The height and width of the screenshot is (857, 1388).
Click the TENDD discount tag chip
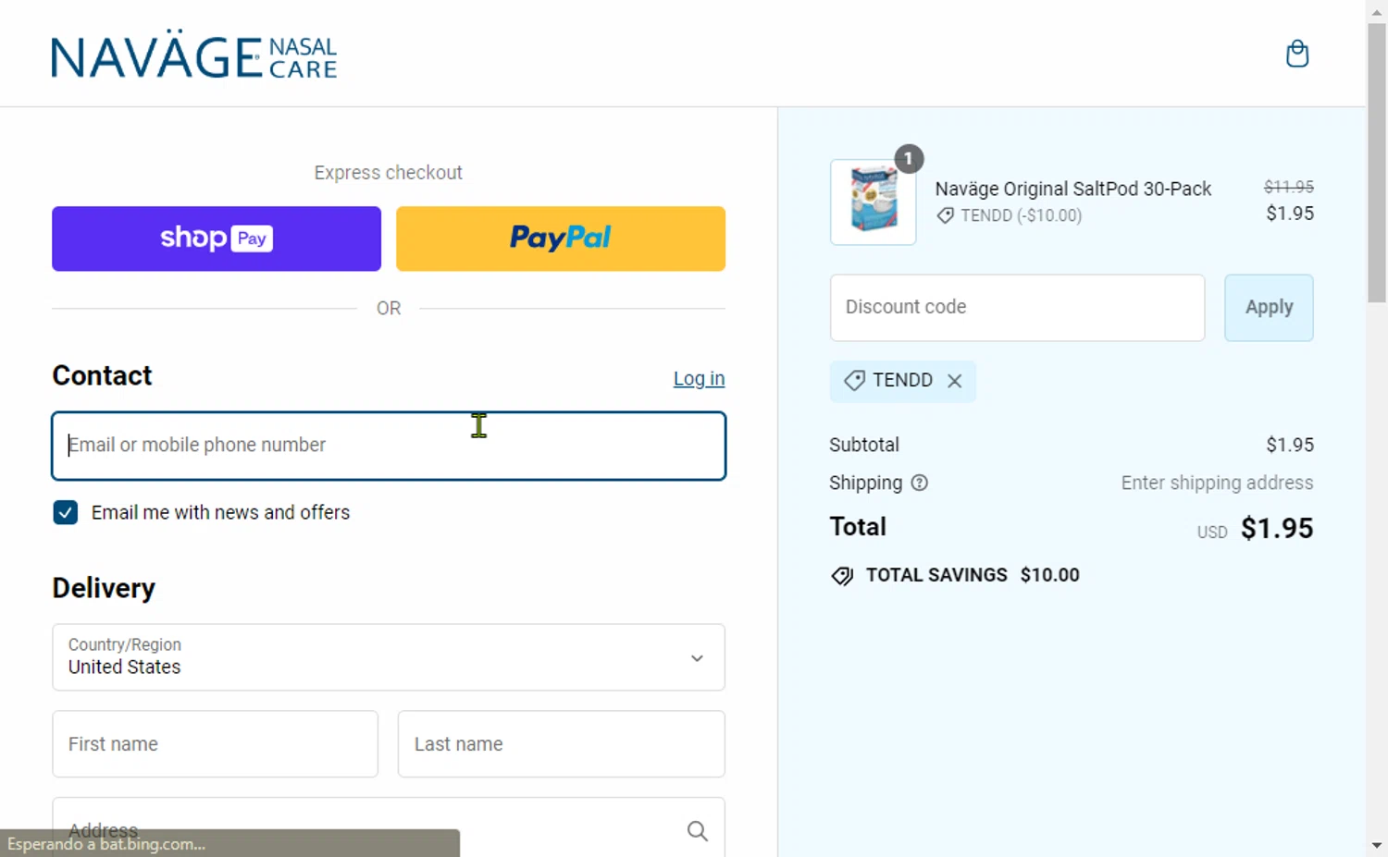point(902,381)
